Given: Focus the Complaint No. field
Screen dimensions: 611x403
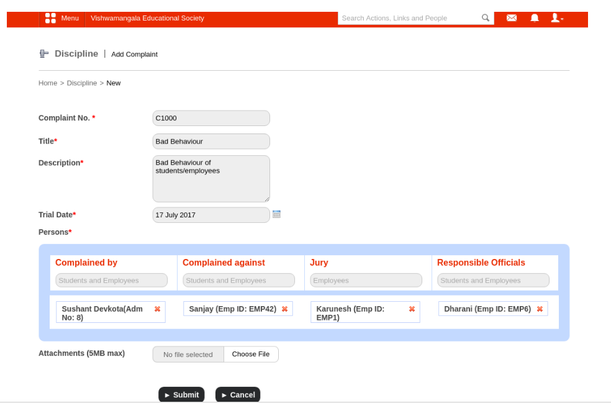Looking at the screenshot, I should coord(211,118).
